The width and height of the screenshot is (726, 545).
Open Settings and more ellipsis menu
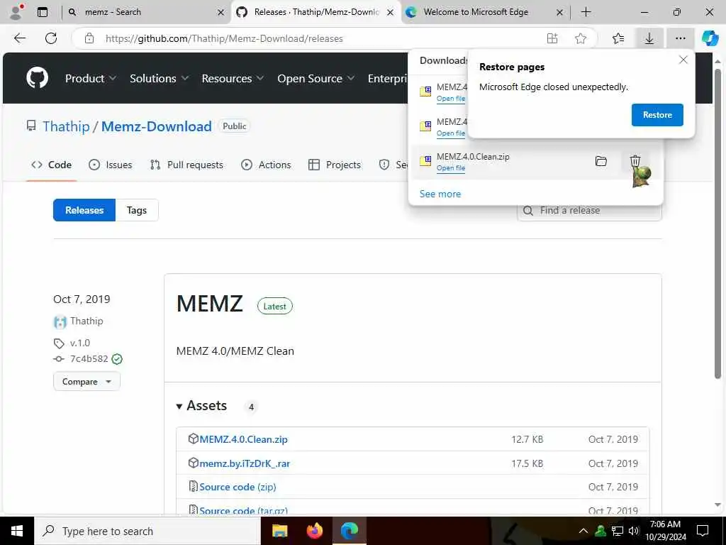click(x=680, y=38)
